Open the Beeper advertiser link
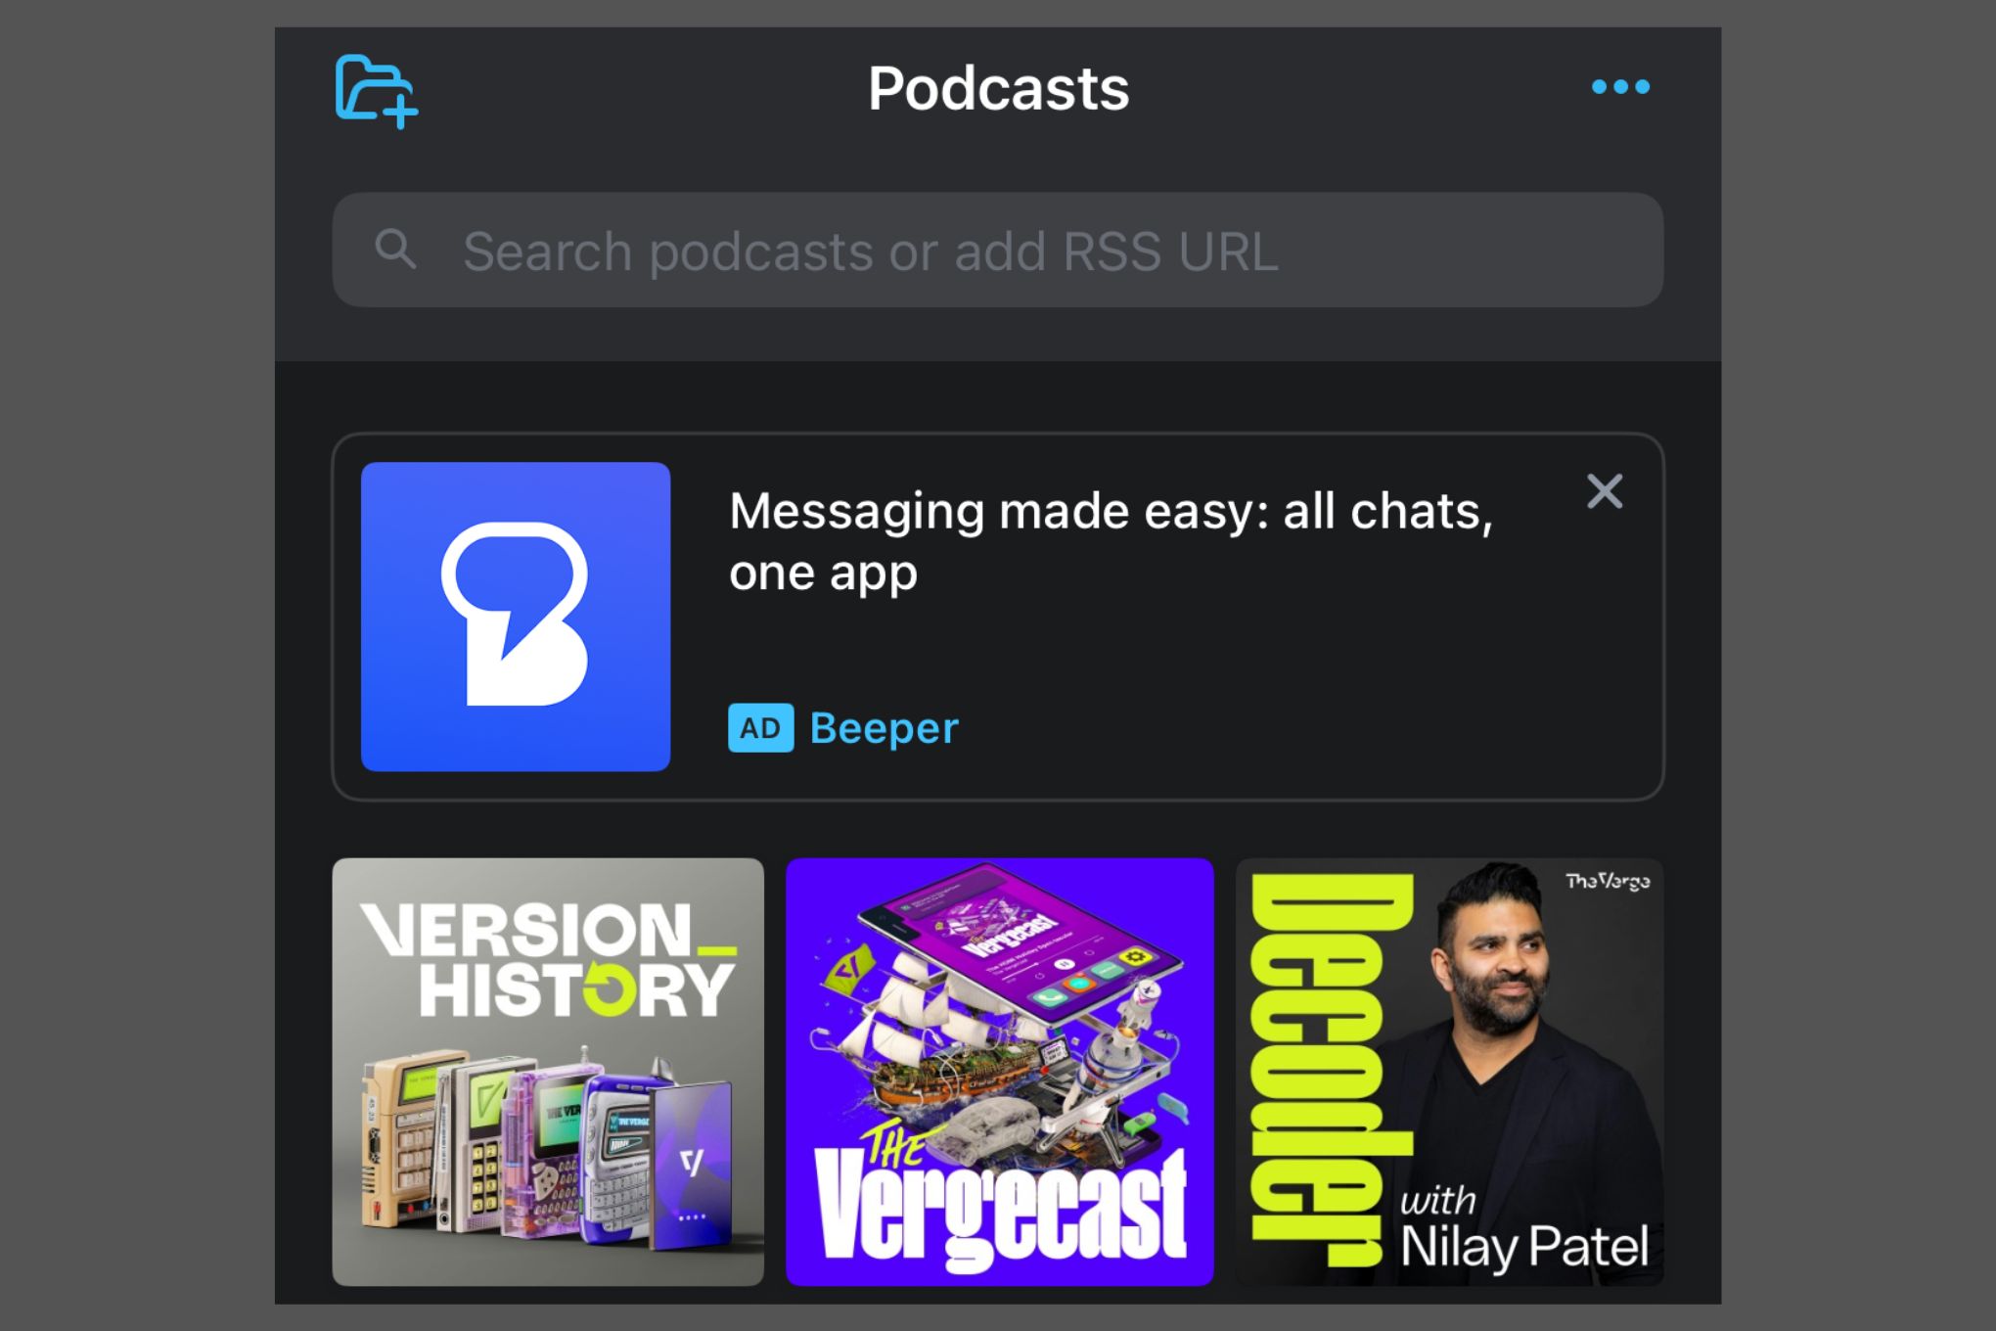 pos(884,728)
